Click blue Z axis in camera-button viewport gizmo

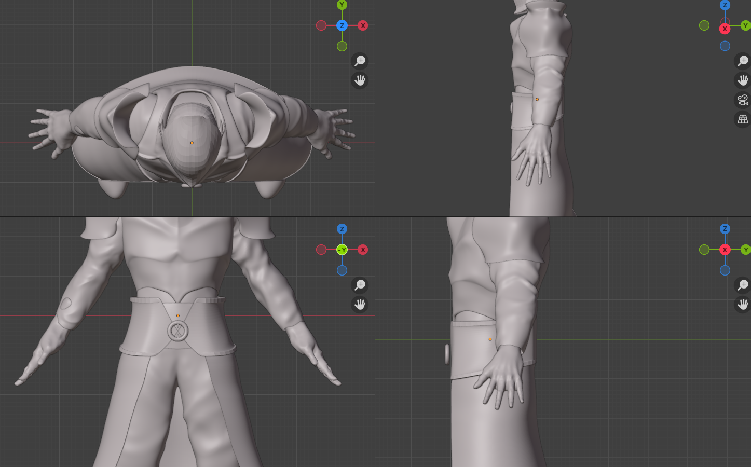click(x=725, y=5)
